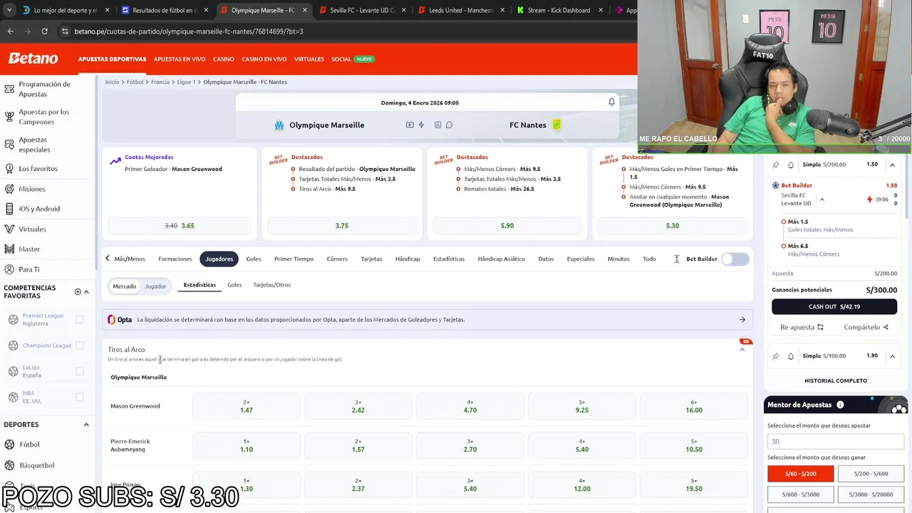Switch view to Jugador

[x=155, y=286]
